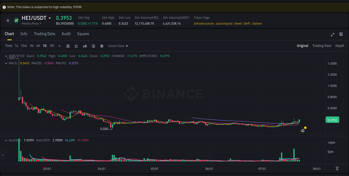
Task: Click the alert icon near the latest candle
Action: 302,130
